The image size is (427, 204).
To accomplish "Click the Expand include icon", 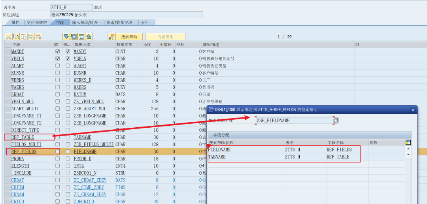I will (x=74, y=37).
